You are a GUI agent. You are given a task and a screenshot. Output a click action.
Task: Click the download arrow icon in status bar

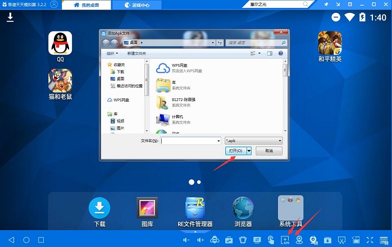click(x=10, y=17)
